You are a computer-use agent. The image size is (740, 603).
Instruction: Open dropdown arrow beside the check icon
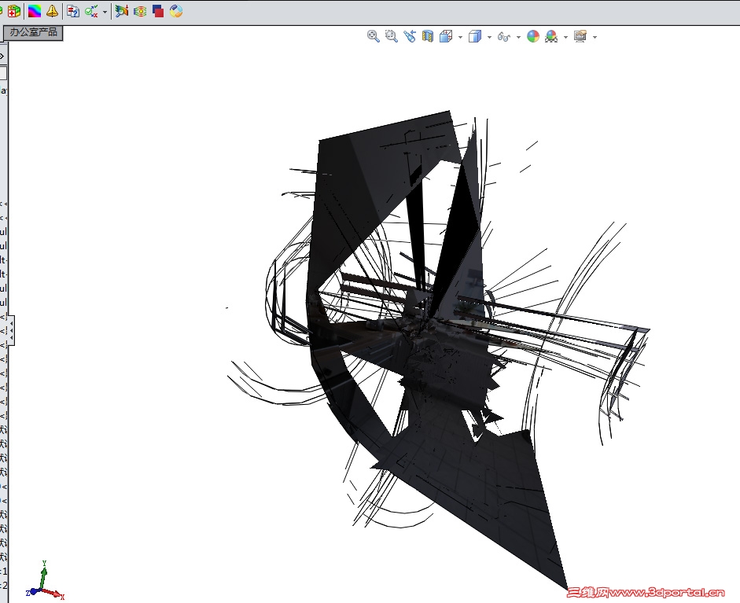click(105, 11)
